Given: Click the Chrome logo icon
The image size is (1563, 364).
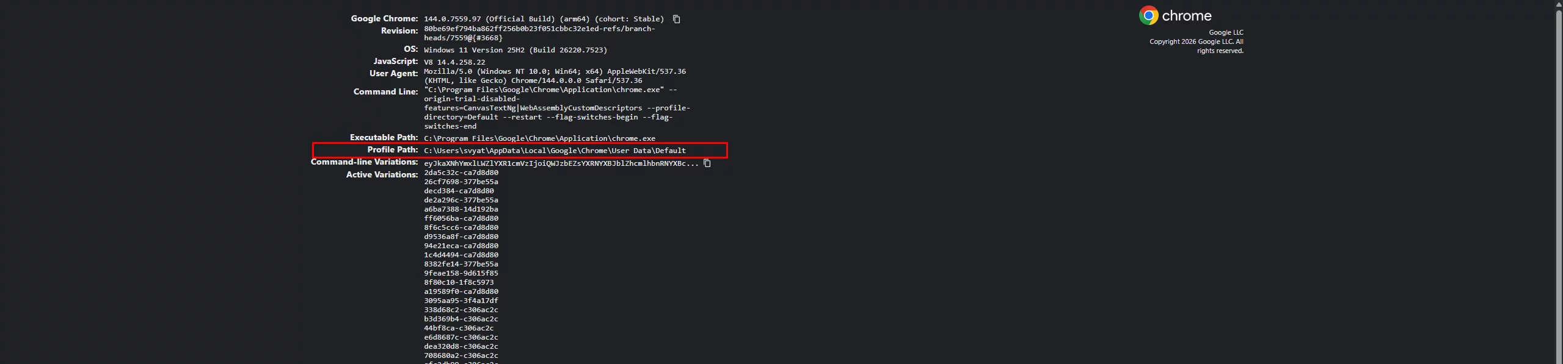Looking at the screenshot, I should click(1148, 16).
